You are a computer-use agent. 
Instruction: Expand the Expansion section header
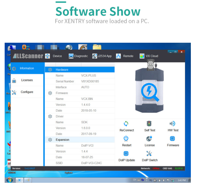coord(80,140)
